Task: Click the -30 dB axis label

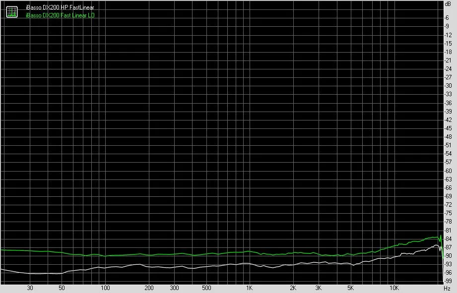Action: pos(448,86)
